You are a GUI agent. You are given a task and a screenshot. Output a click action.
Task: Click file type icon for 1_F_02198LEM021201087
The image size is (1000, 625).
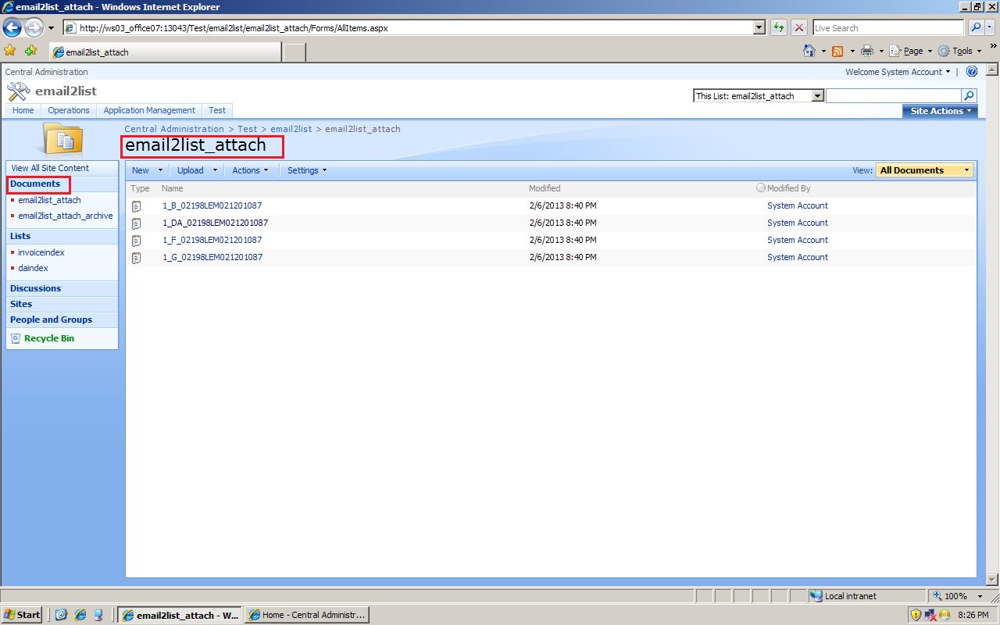point(136,241)
